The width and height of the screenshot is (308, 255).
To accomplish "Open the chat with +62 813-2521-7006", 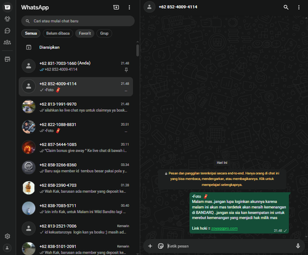I will (76, 229).
